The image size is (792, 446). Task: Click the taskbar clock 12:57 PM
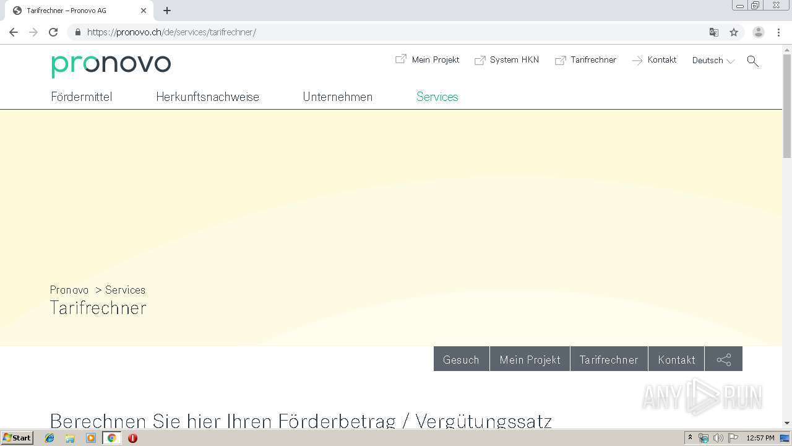(760, 438)
